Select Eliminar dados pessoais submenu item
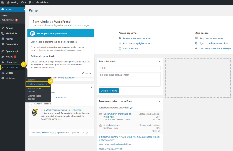233x151 pixels. 34,97
